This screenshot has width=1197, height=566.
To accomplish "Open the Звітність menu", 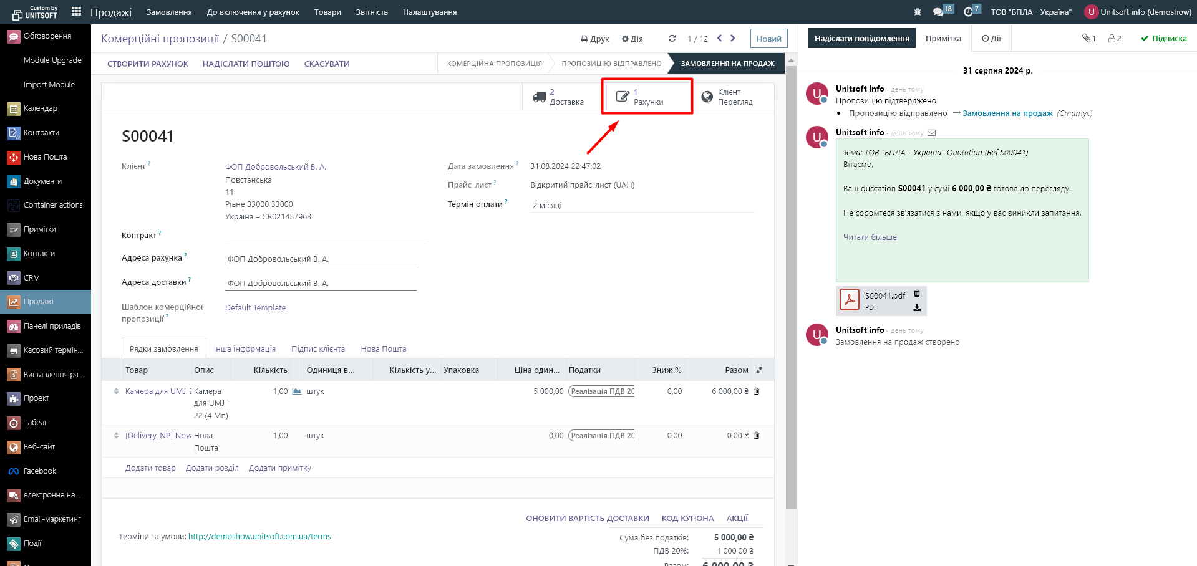I will (x=372, y=12).
